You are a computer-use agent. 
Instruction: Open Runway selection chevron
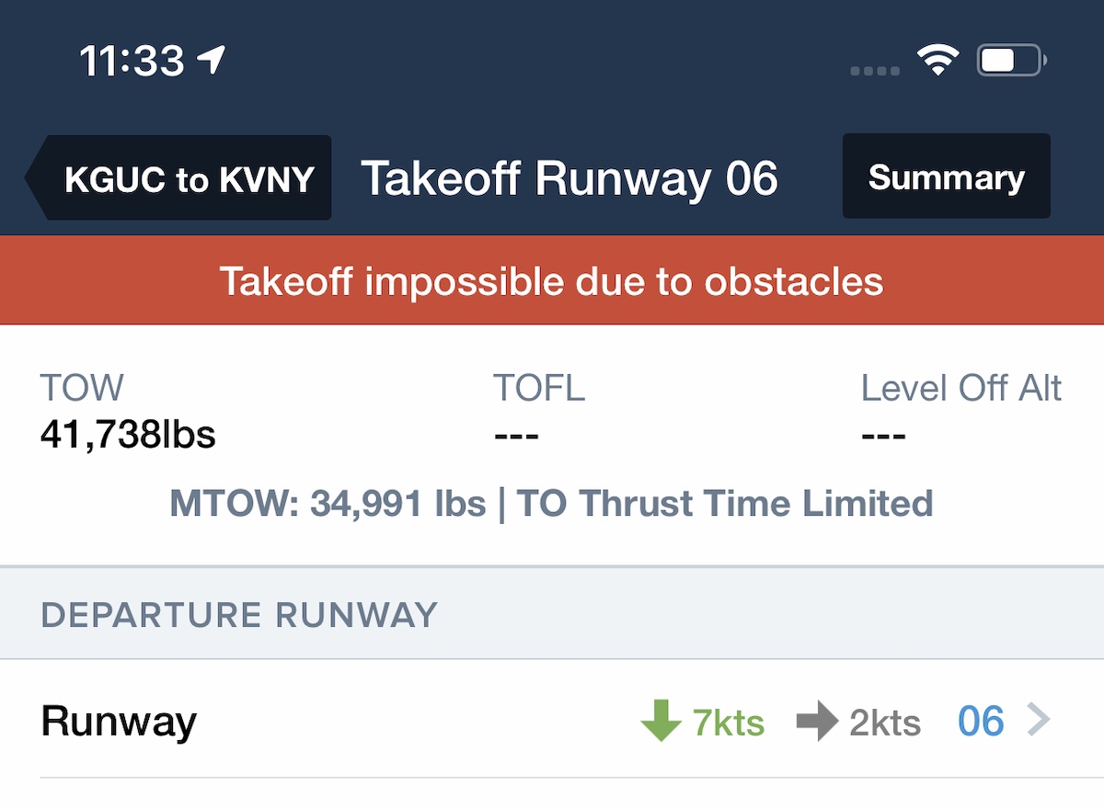[1037, 720]
